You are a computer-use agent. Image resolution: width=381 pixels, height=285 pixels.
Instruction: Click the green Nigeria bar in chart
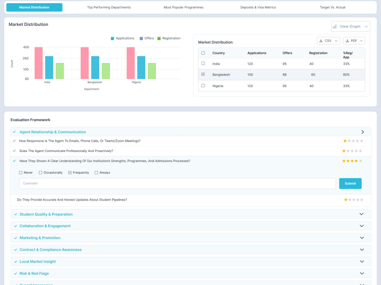[x=152, y=71]
